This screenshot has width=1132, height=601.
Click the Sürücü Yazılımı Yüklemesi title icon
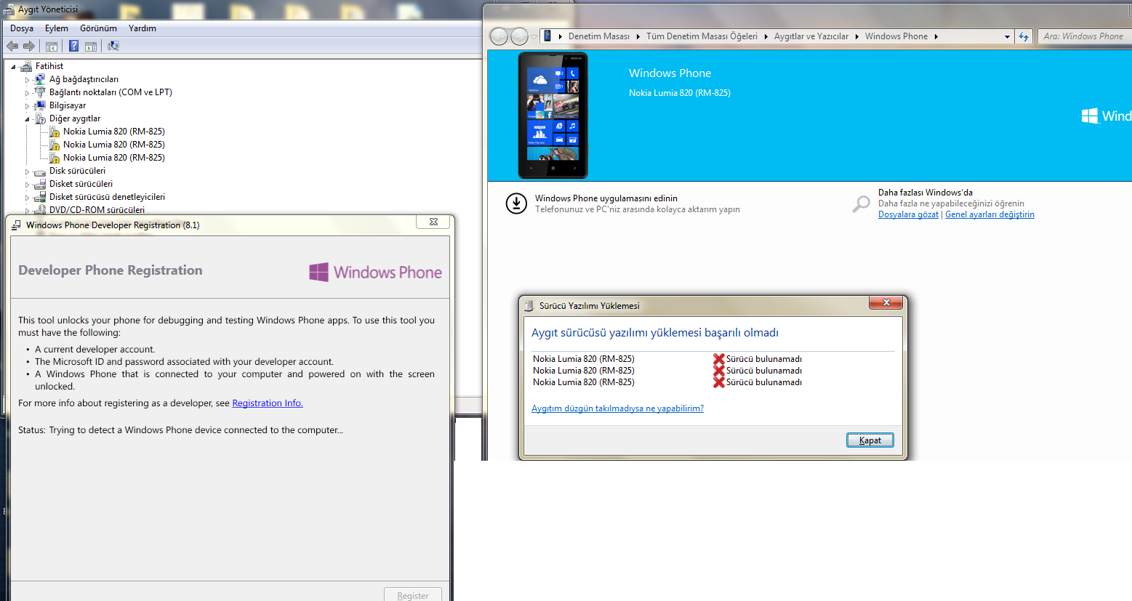coord(529,305)
